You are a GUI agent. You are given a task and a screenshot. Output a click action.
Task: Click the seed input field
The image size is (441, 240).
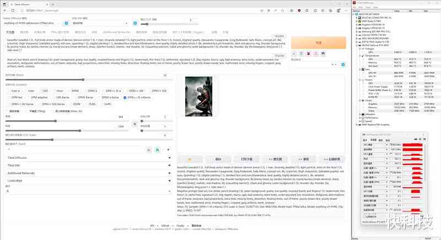(x=74, y=150)
